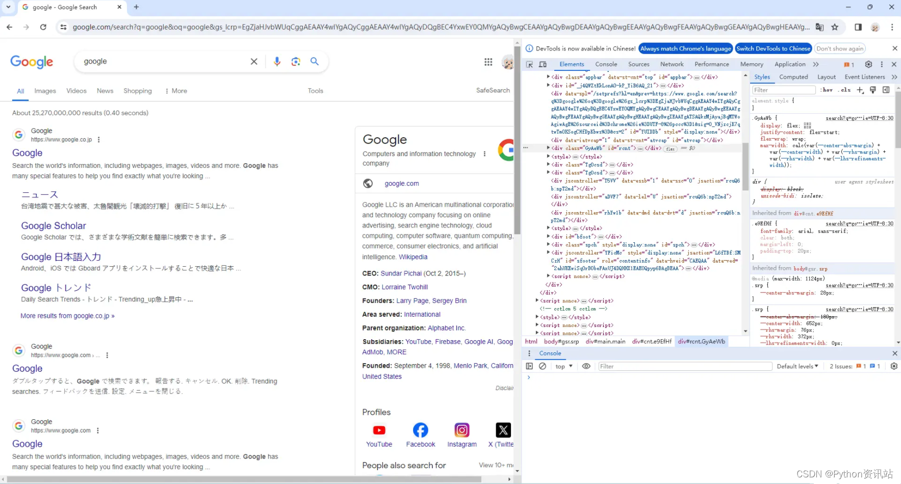Click the console clear icon
Image resolution: width=901 pixels, height=484 pixels.
(x=543, y=366)
